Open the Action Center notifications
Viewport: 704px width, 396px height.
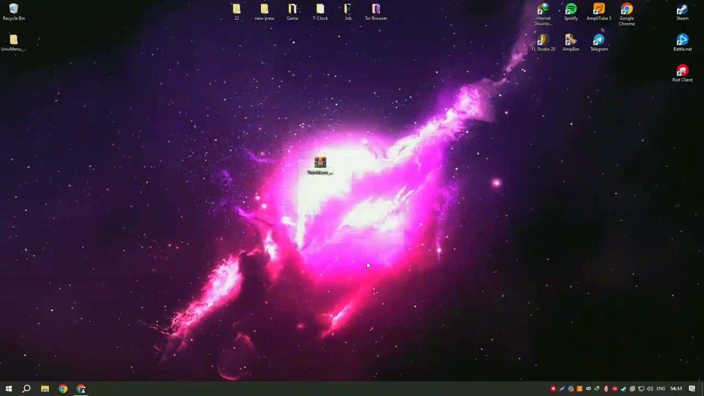point(692,389)
